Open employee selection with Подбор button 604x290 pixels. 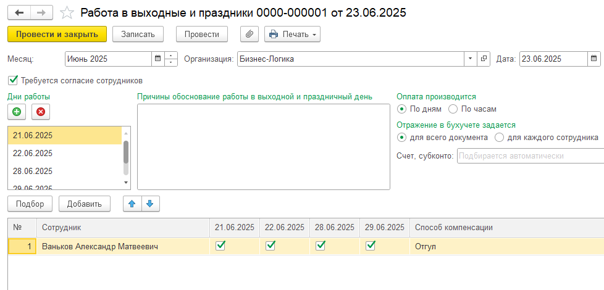click(x=30, y=204)
